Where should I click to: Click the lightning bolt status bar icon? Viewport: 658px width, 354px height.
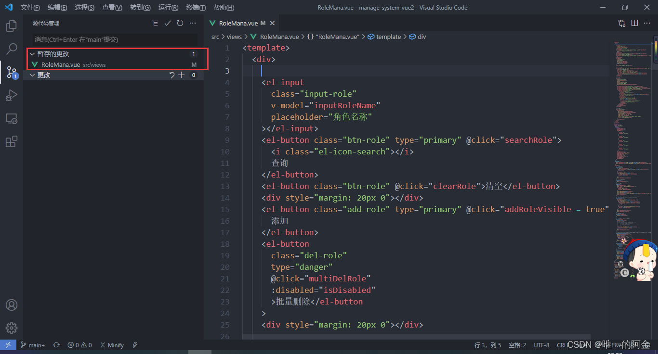tap(135, 345)
